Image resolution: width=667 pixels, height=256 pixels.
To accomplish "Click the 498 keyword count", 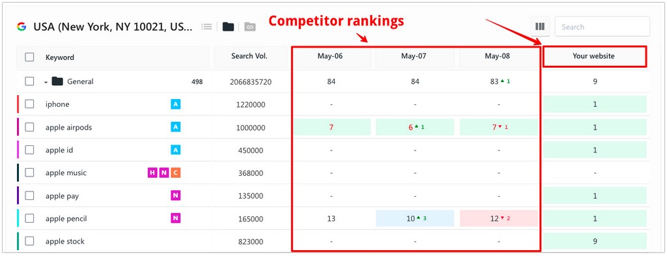I will pos(197,81).
